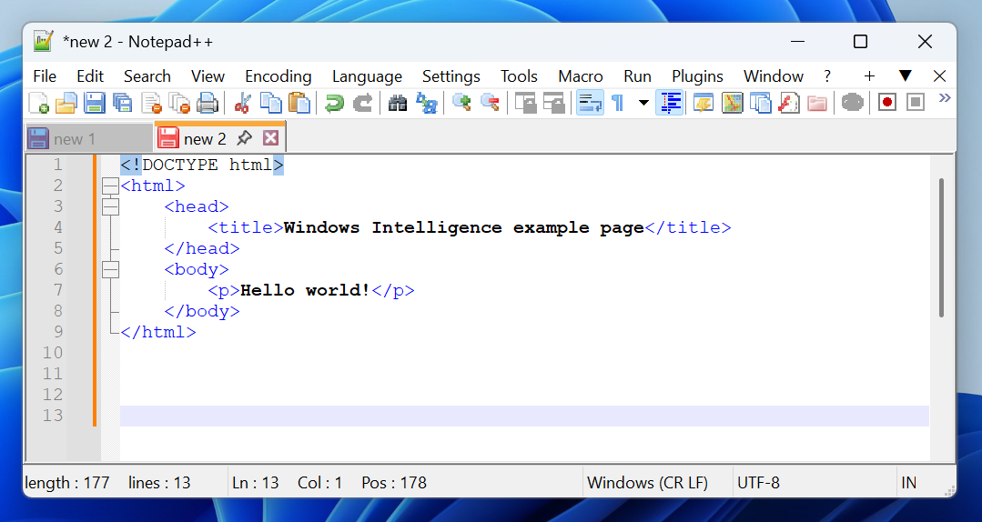The image size is (982, 522).
Task: Click the Undo arrow icon
Action: (335, 103)
